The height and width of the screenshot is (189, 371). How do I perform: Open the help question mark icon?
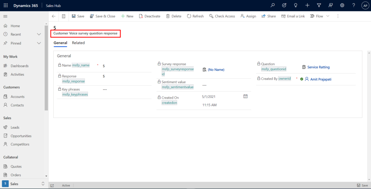coord(354,5)
